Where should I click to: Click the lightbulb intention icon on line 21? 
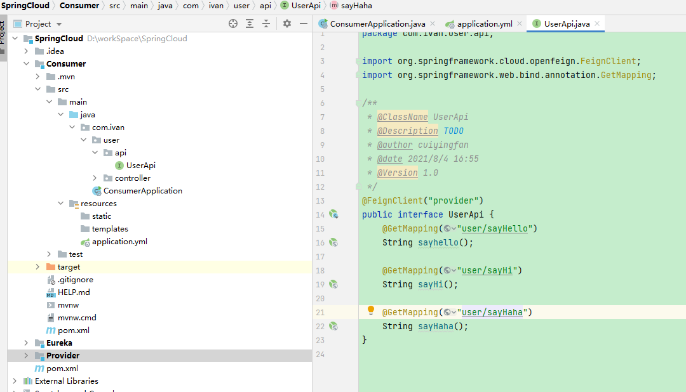pyautogui.click(x=371, y=311)
